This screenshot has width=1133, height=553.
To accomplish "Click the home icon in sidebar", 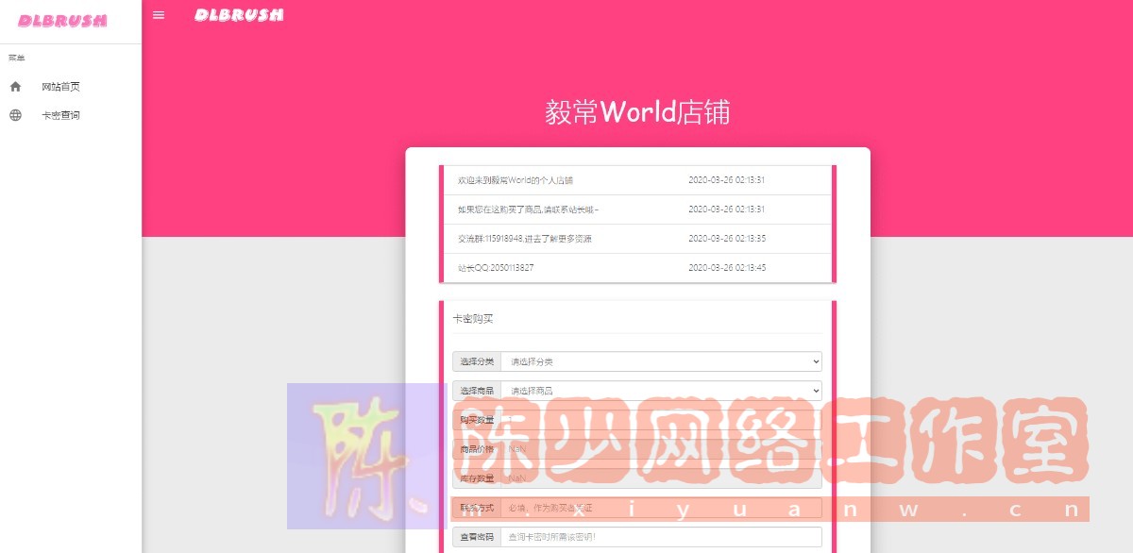I will point(15,87).
